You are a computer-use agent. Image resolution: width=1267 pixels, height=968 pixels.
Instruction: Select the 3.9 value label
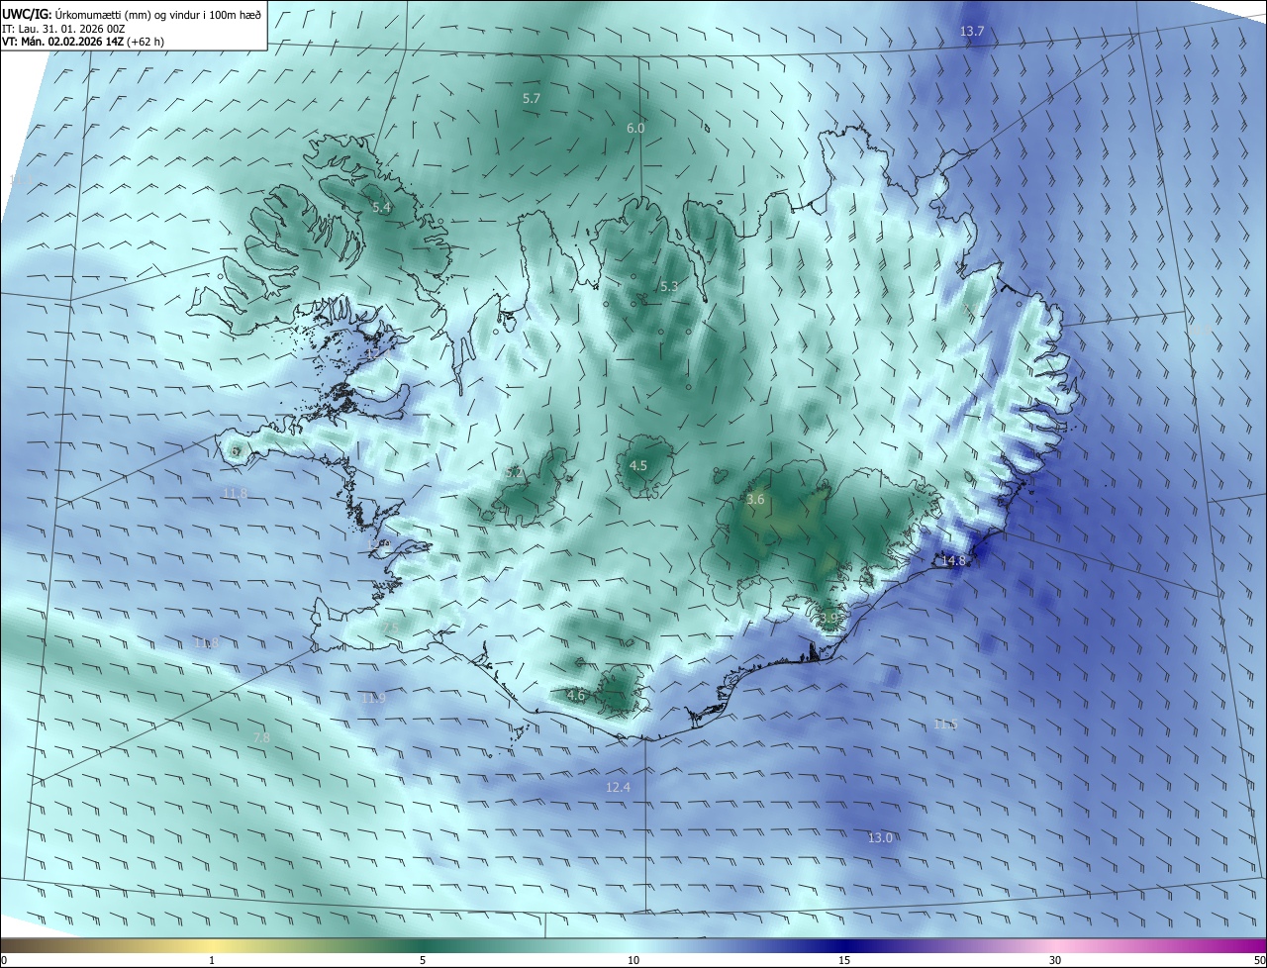tap(828, 619)
